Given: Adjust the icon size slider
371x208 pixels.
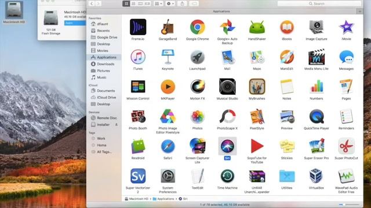Looking at the screenshot, I should 349,205.
